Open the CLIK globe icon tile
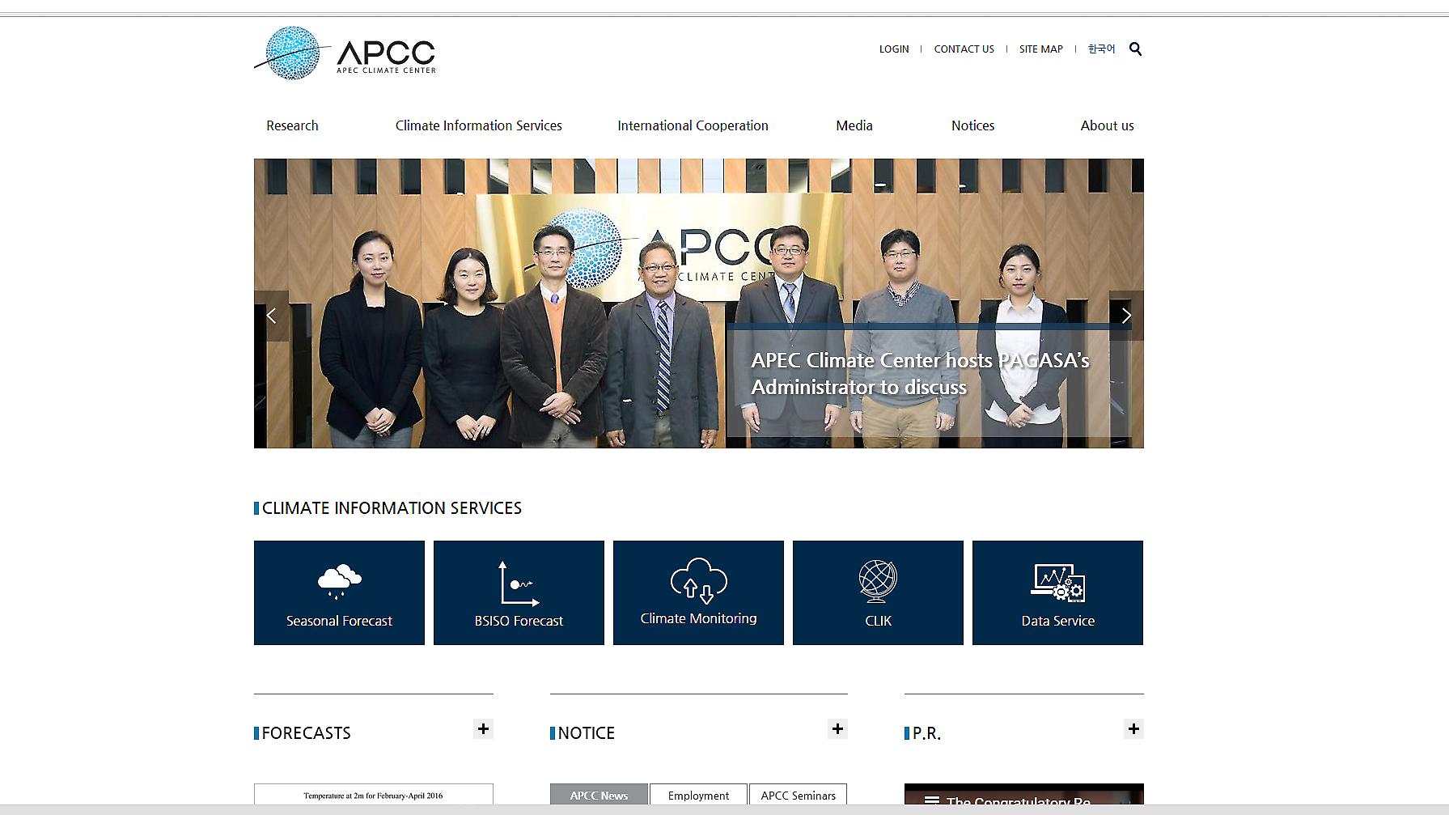The height and width of the screenshot is (815, 1449). click(878, 592)
